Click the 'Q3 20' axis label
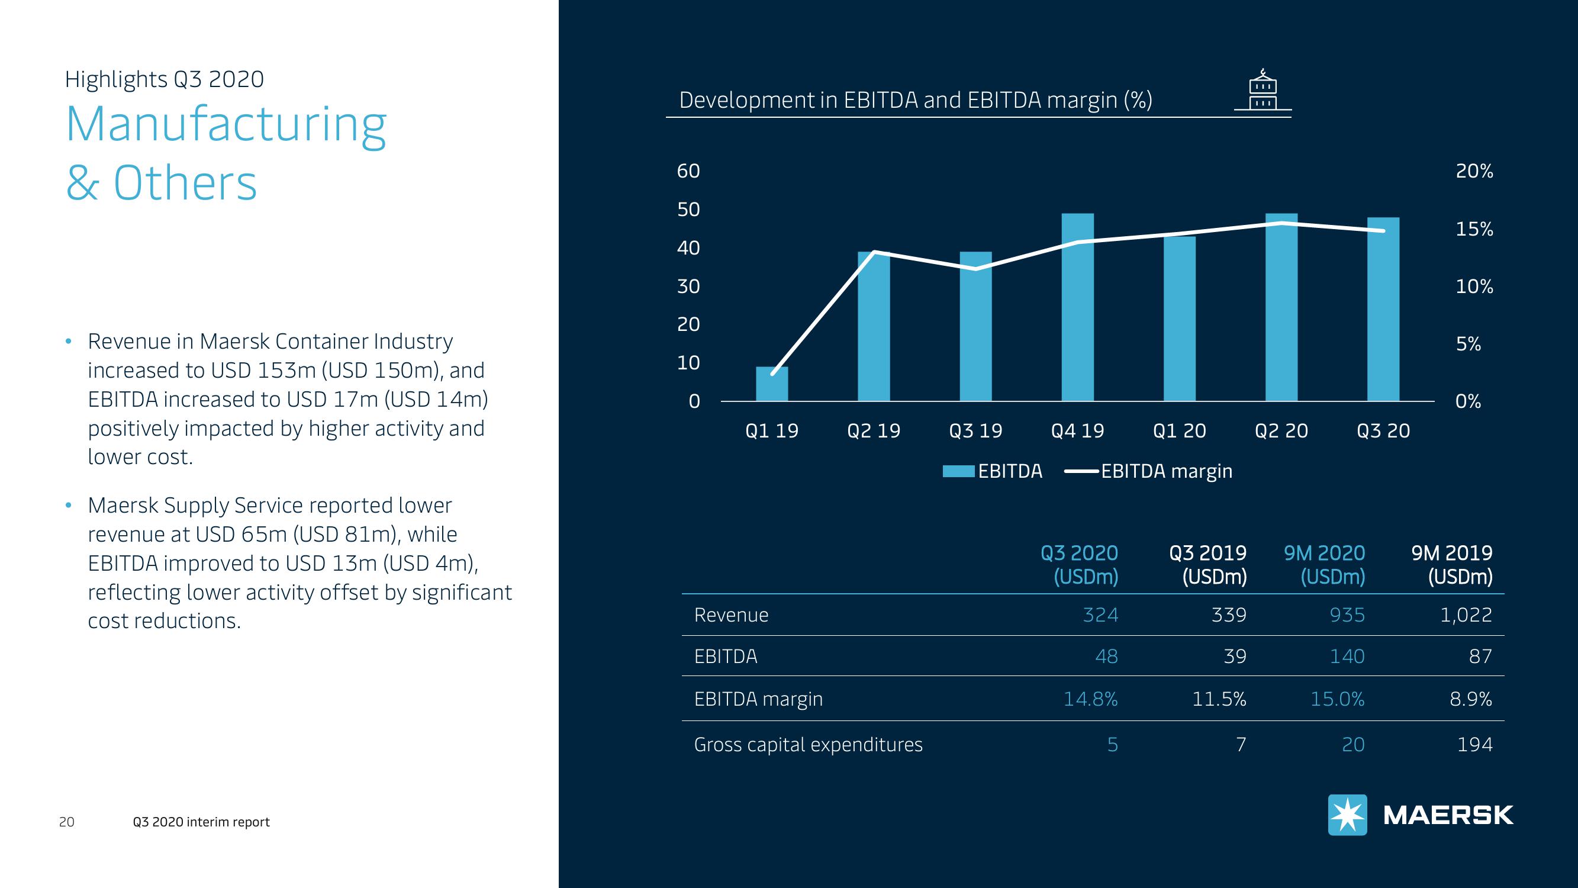 [1383, 431]
